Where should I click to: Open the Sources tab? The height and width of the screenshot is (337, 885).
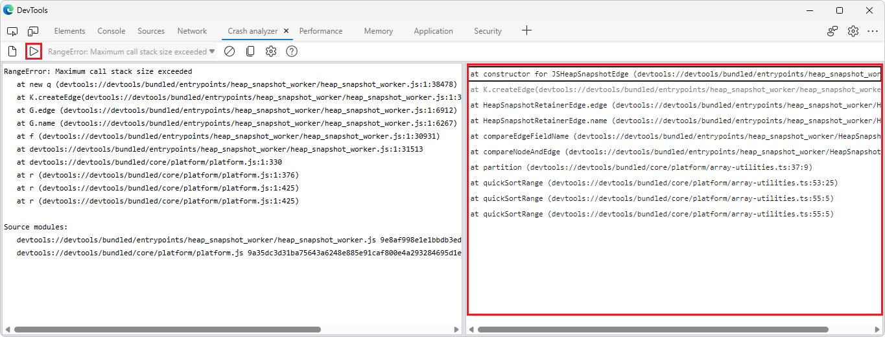click(x=151, y=31)
